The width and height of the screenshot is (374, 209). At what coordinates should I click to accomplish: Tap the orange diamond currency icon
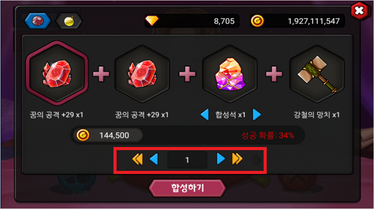coord(152,21)
